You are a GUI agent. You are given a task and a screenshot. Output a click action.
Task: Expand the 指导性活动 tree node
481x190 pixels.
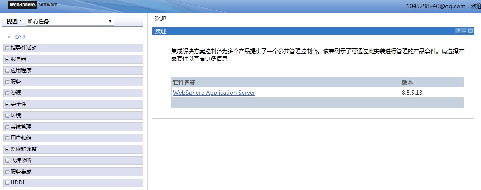pyautogui.click(x=7, y=48)
